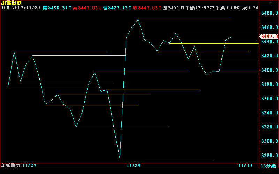Select the 11/29 date marker
Image resolution: width=279 pixels, height=174 pixels.
click(134, 166)
